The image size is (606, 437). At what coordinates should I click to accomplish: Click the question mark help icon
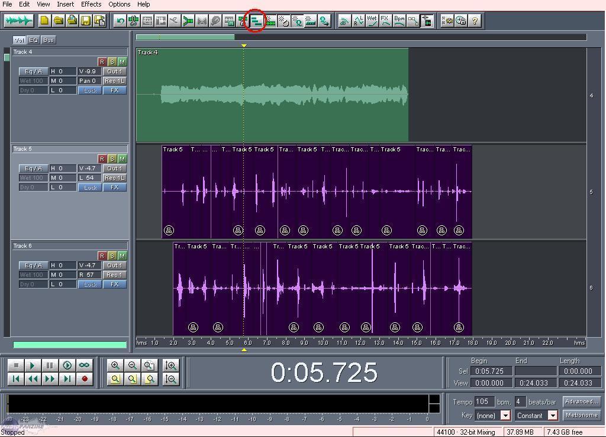tap(475, 21)
